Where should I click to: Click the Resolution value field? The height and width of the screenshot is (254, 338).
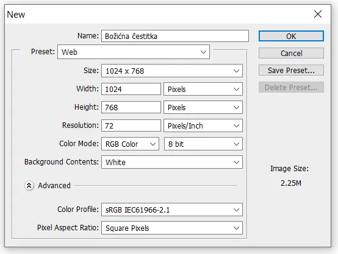point(131,125)
